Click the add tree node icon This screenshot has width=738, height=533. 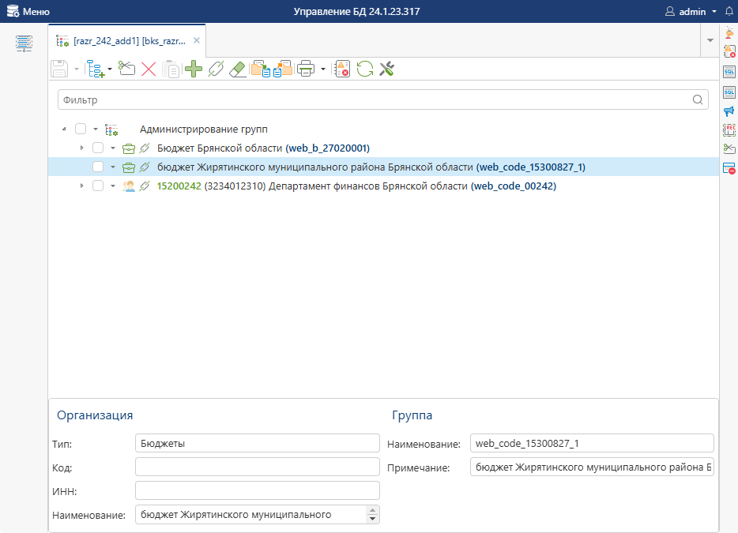(x=96, y=69)
